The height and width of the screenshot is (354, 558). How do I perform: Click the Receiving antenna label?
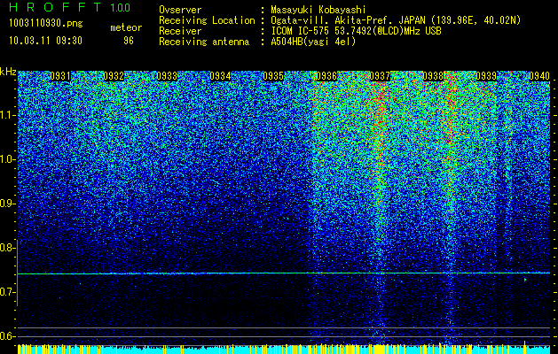coord(204,42)
